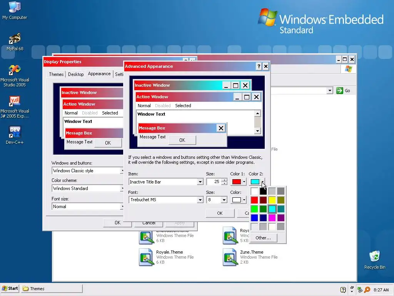Pick the magenta palette swatch
This screenshot has height=296, width=394.
(272, 218)
